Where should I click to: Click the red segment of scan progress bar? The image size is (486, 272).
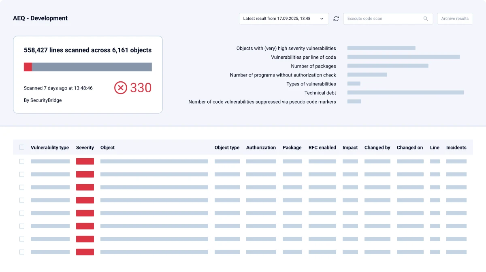coord(28,67)
